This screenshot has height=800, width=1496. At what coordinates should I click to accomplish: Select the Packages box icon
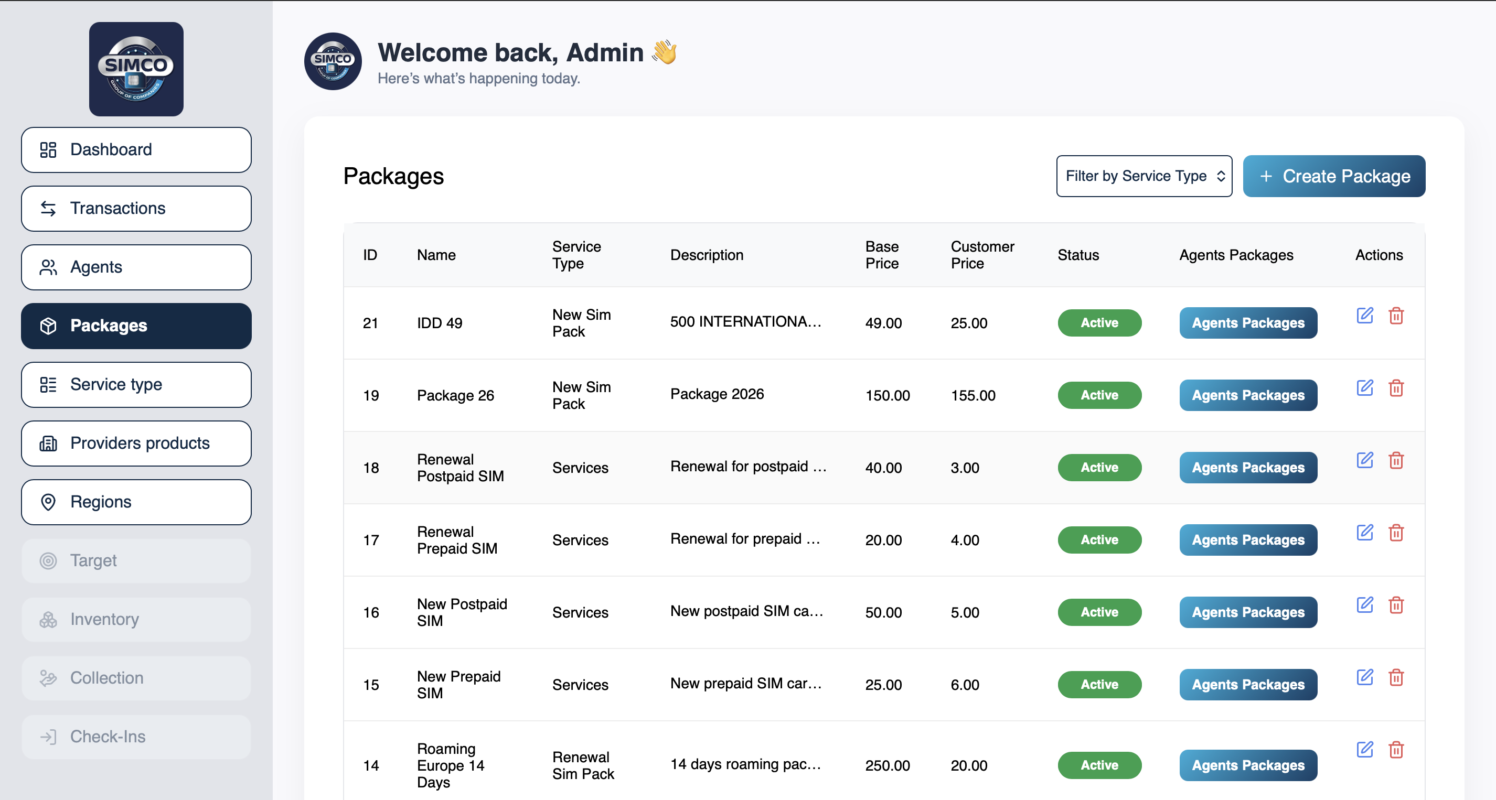(x=48, y=326)
